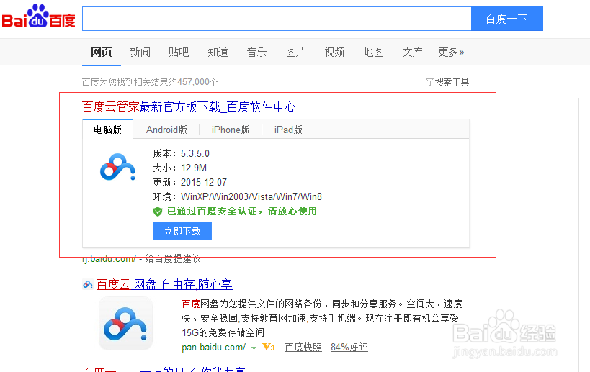Open 搜索工具 search tools
Image resolution: width=590 pixels, height=372 pixels.
tap(452, 82)
